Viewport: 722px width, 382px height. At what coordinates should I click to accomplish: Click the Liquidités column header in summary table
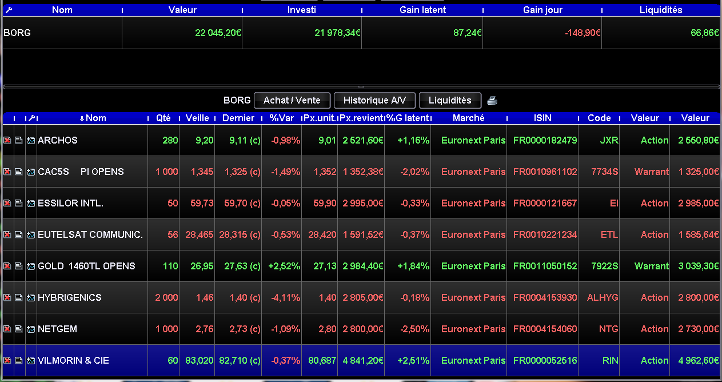661,10
